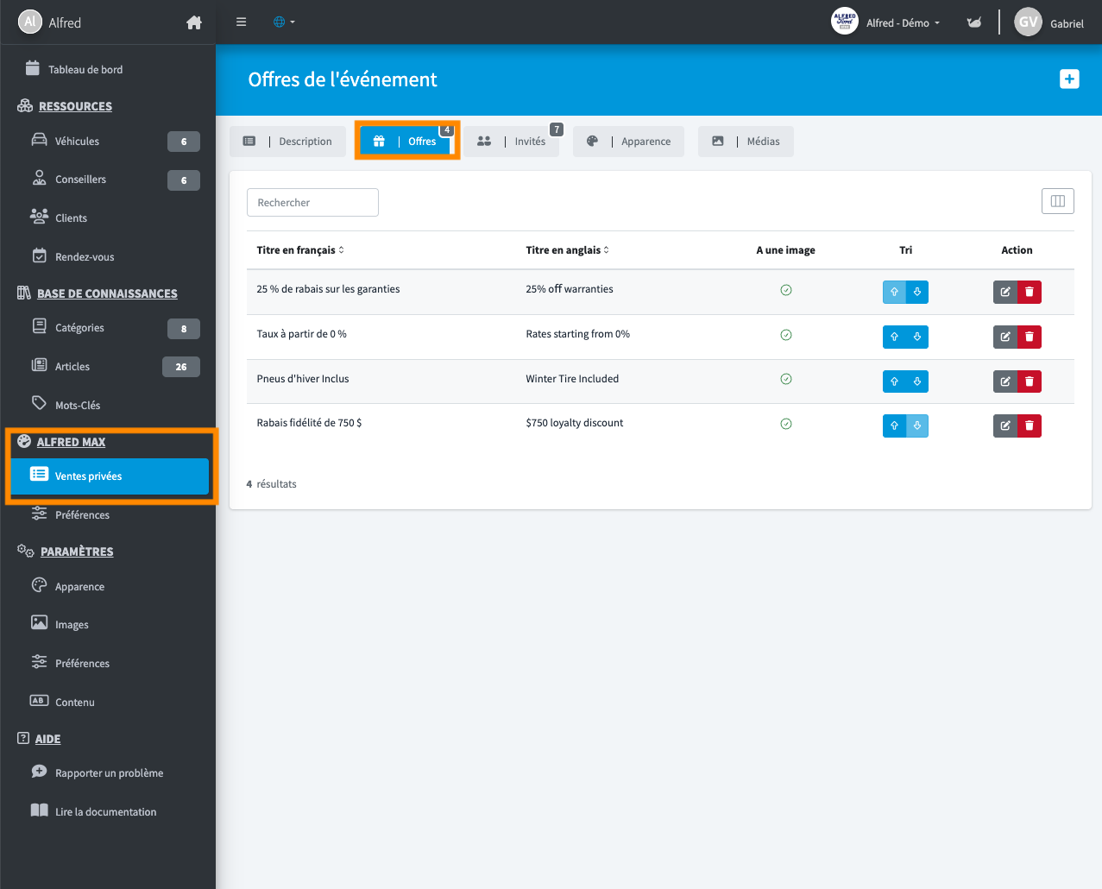Click the 'Rates starting from 0%' cell
The height and width of the screenshot is (889, 1102).
(578, 334)
